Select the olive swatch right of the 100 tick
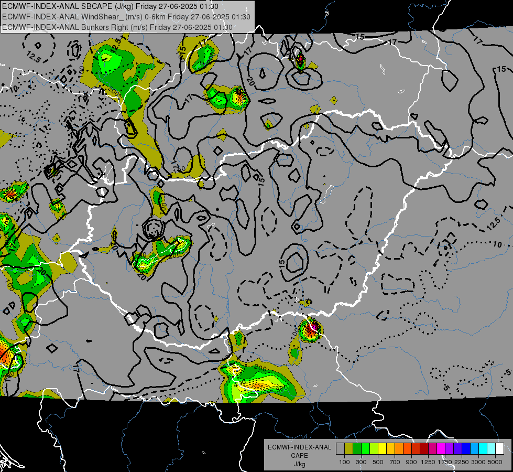 (x=349, y=449)
